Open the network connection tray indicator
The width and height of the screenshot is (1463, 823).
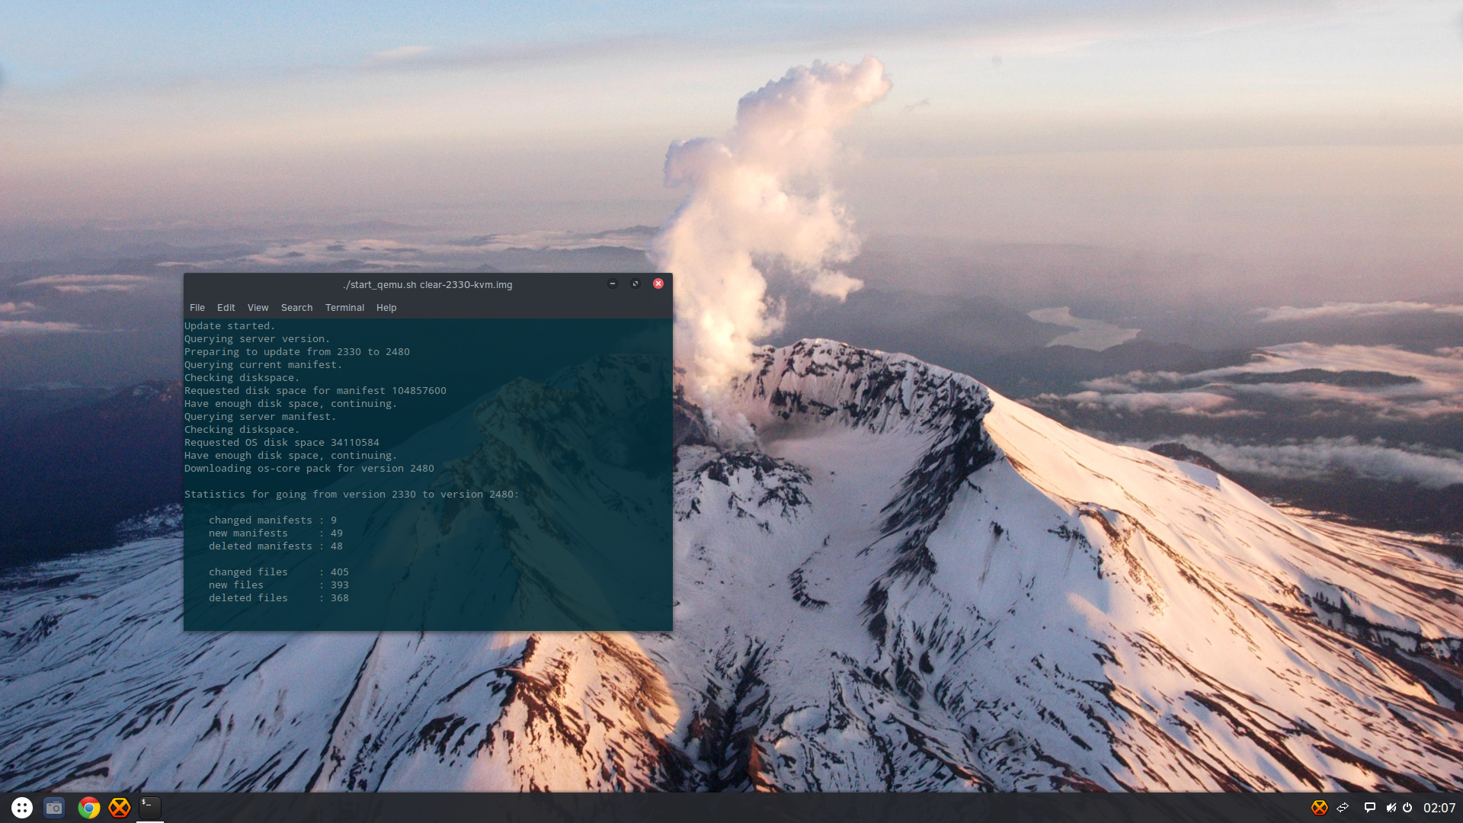[1343, 808]
